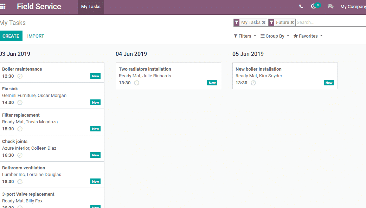Expand the Favorites dropdown
Screen dimensions: 366x208
pyautogui.click(x=308, y=36)
